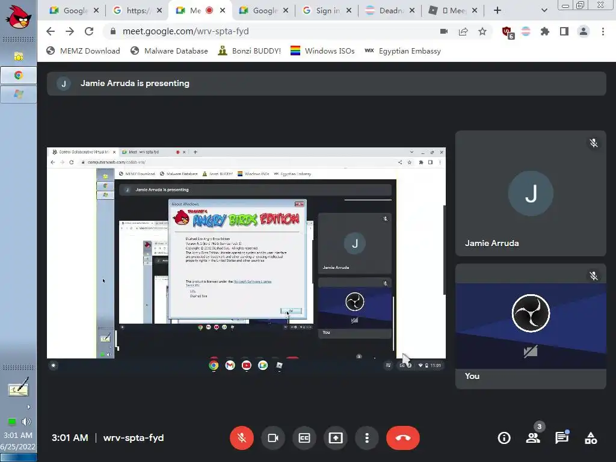Click the striped flag extension icon
This screenshot has height=462, width=616.
[526, 31]
